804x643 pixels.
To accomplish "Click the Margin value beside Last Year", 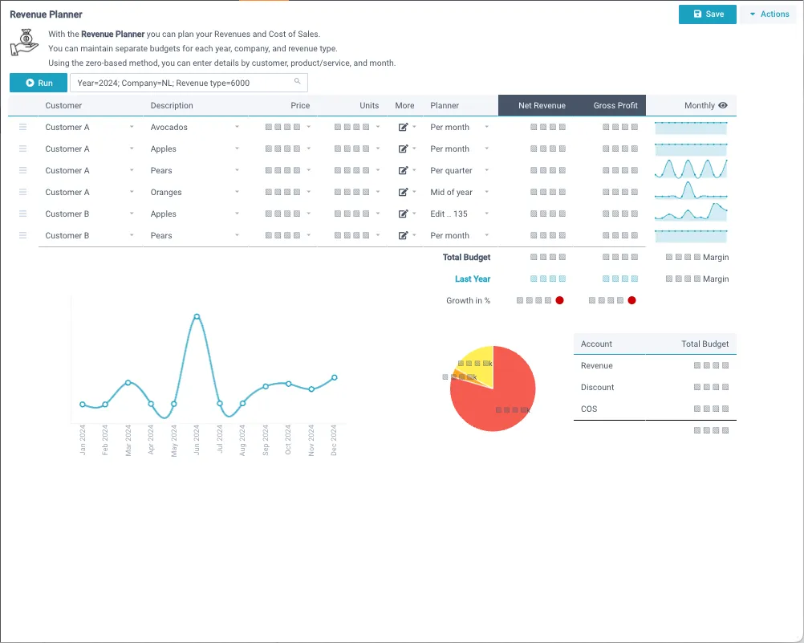I will (697, 279).
